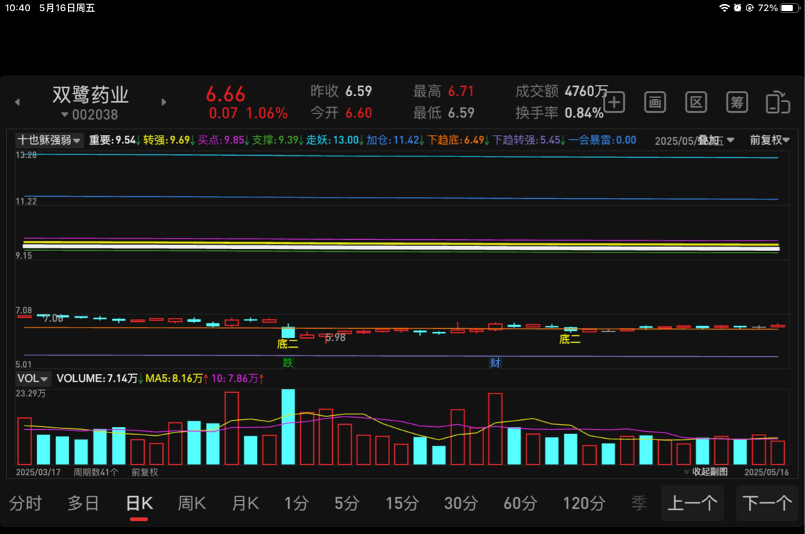Tap the 周期数41个 label
This screenshot has width=805, height=534.
click(x=95, y=472)
